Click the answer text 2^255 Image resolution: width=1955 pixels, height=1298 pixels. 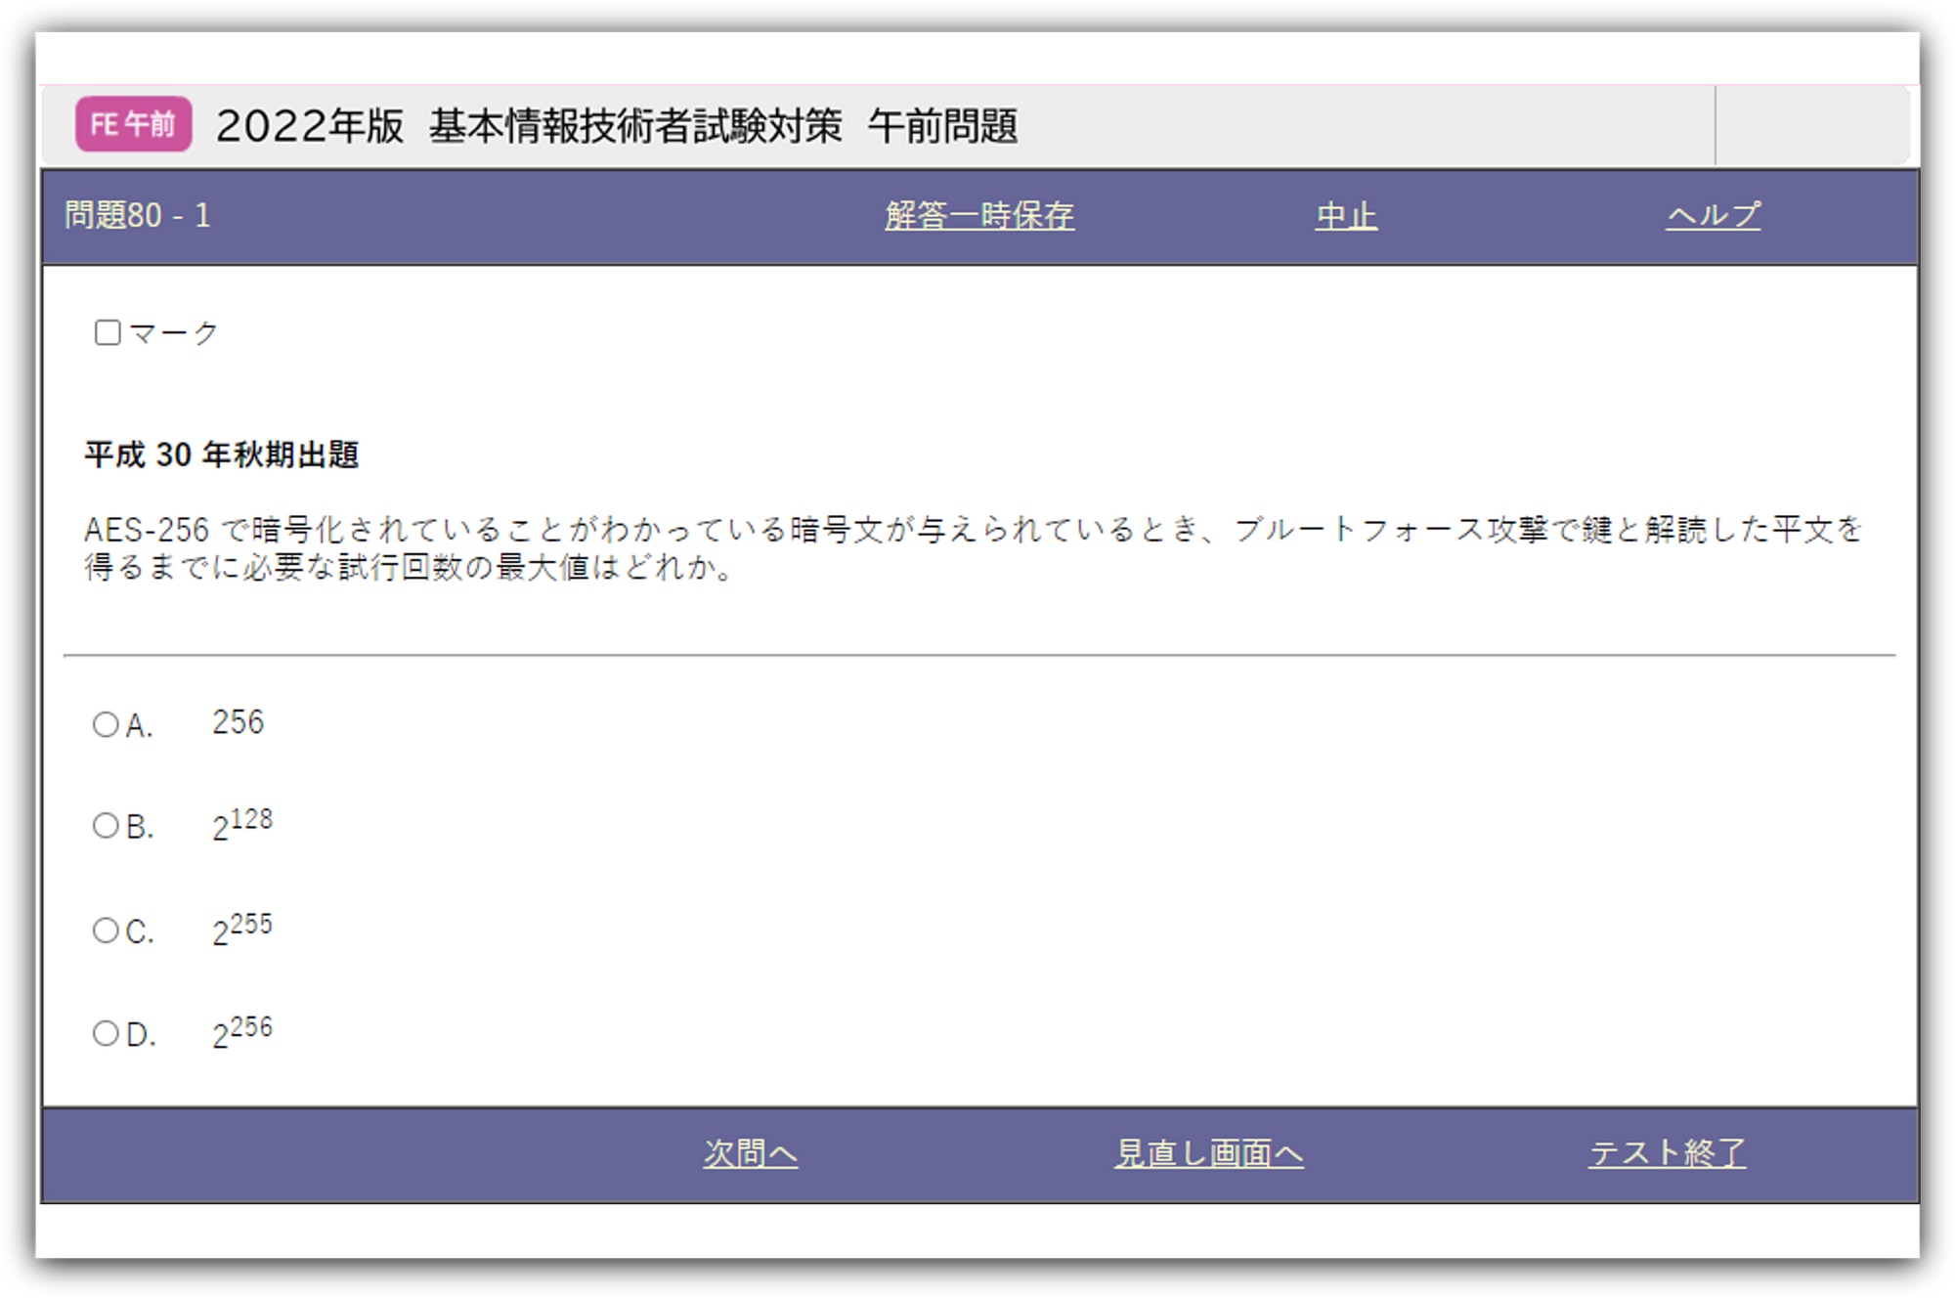point(241,929)
